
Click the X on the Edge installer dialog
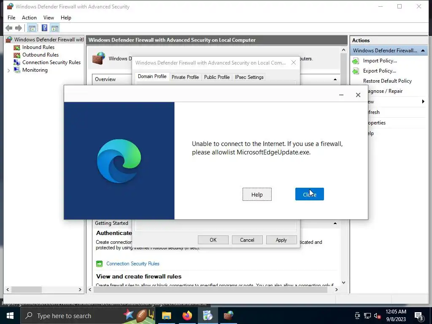[x=358, y=95]
